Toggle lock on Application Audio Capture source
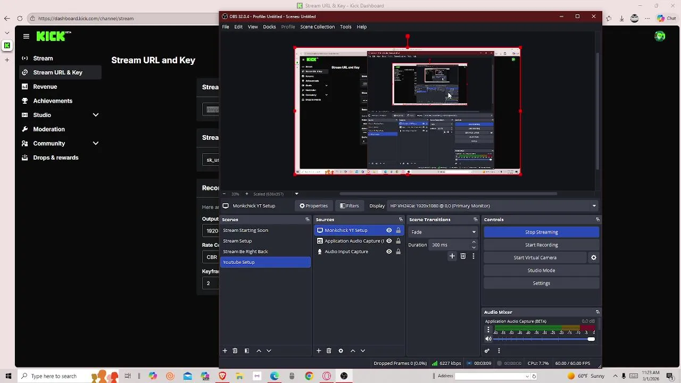 (x=398, y=241)
